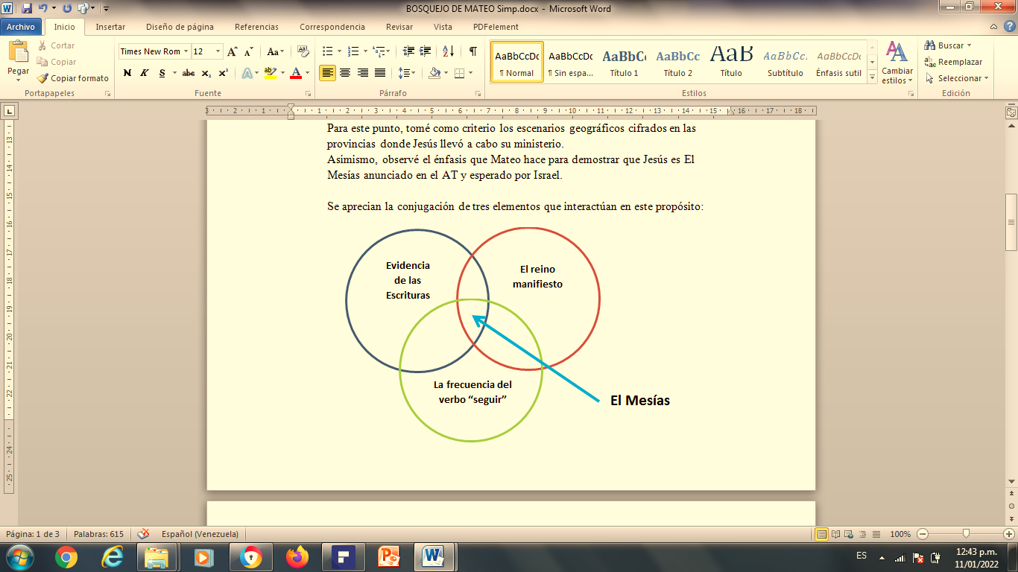Click the clear formatting eraser icon
Screen dimensions: 1018x572
coord(303,51)
